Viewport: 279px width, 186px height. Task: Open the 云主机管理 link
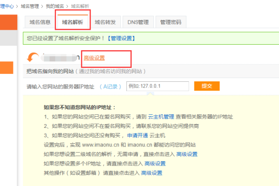161,117
